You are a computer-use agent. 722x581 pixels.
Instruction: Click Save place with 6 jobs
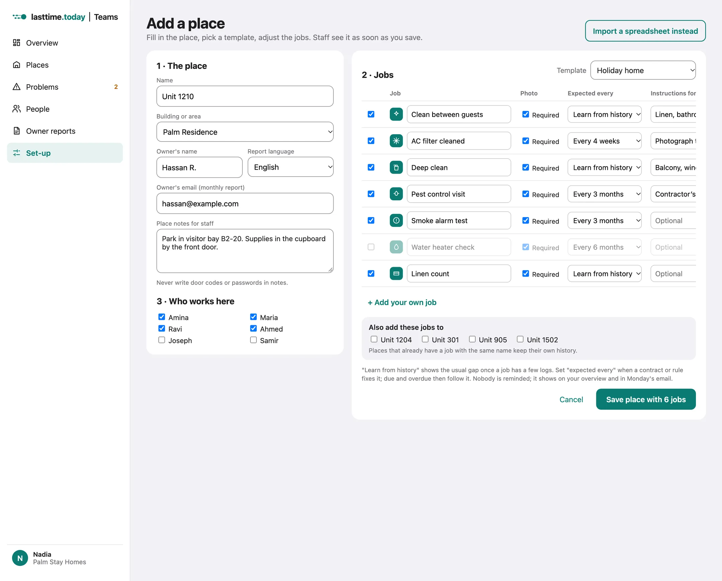click(645, 399)
